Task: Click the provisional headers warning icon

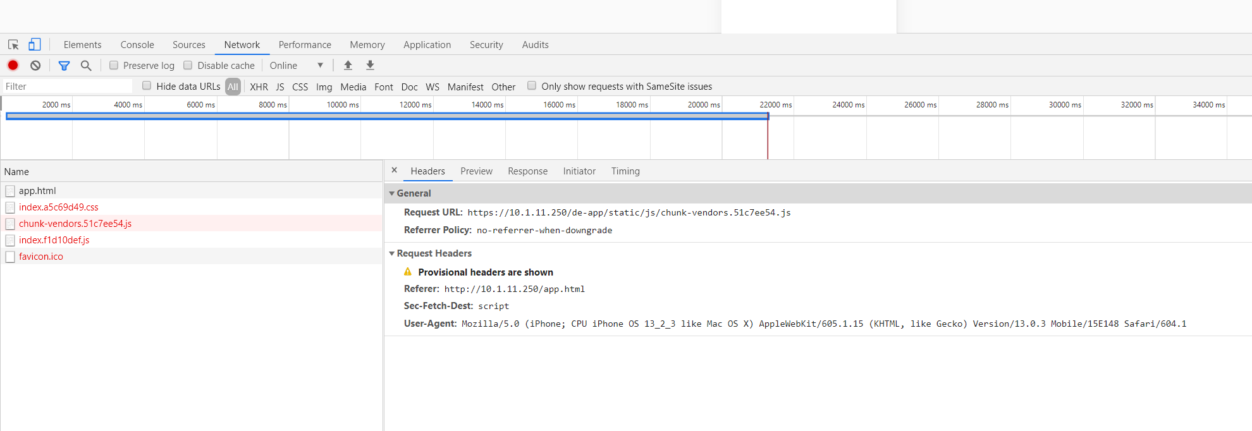Action: tap(408, 272)
